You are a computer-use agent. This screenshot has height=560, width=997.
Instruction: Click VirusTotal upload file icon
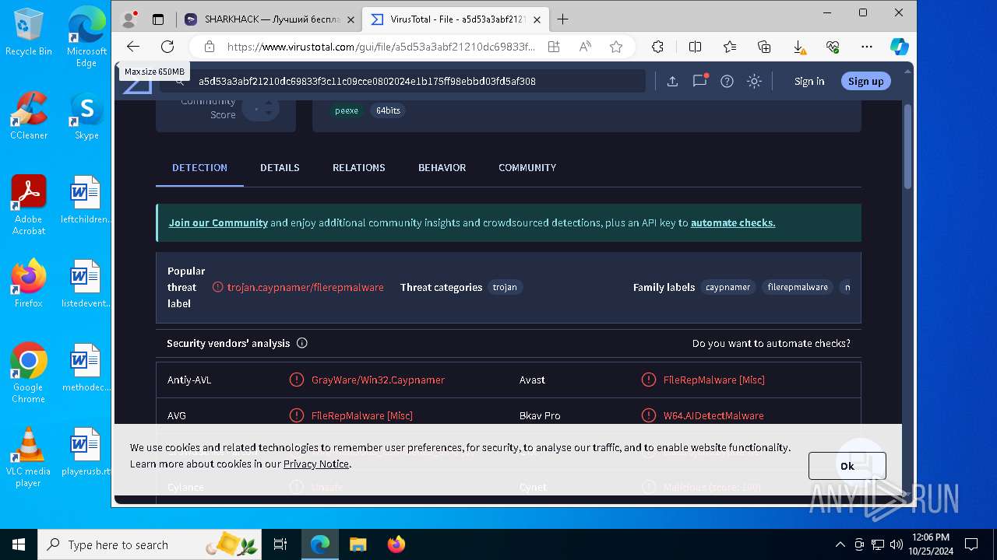(672, 81)
